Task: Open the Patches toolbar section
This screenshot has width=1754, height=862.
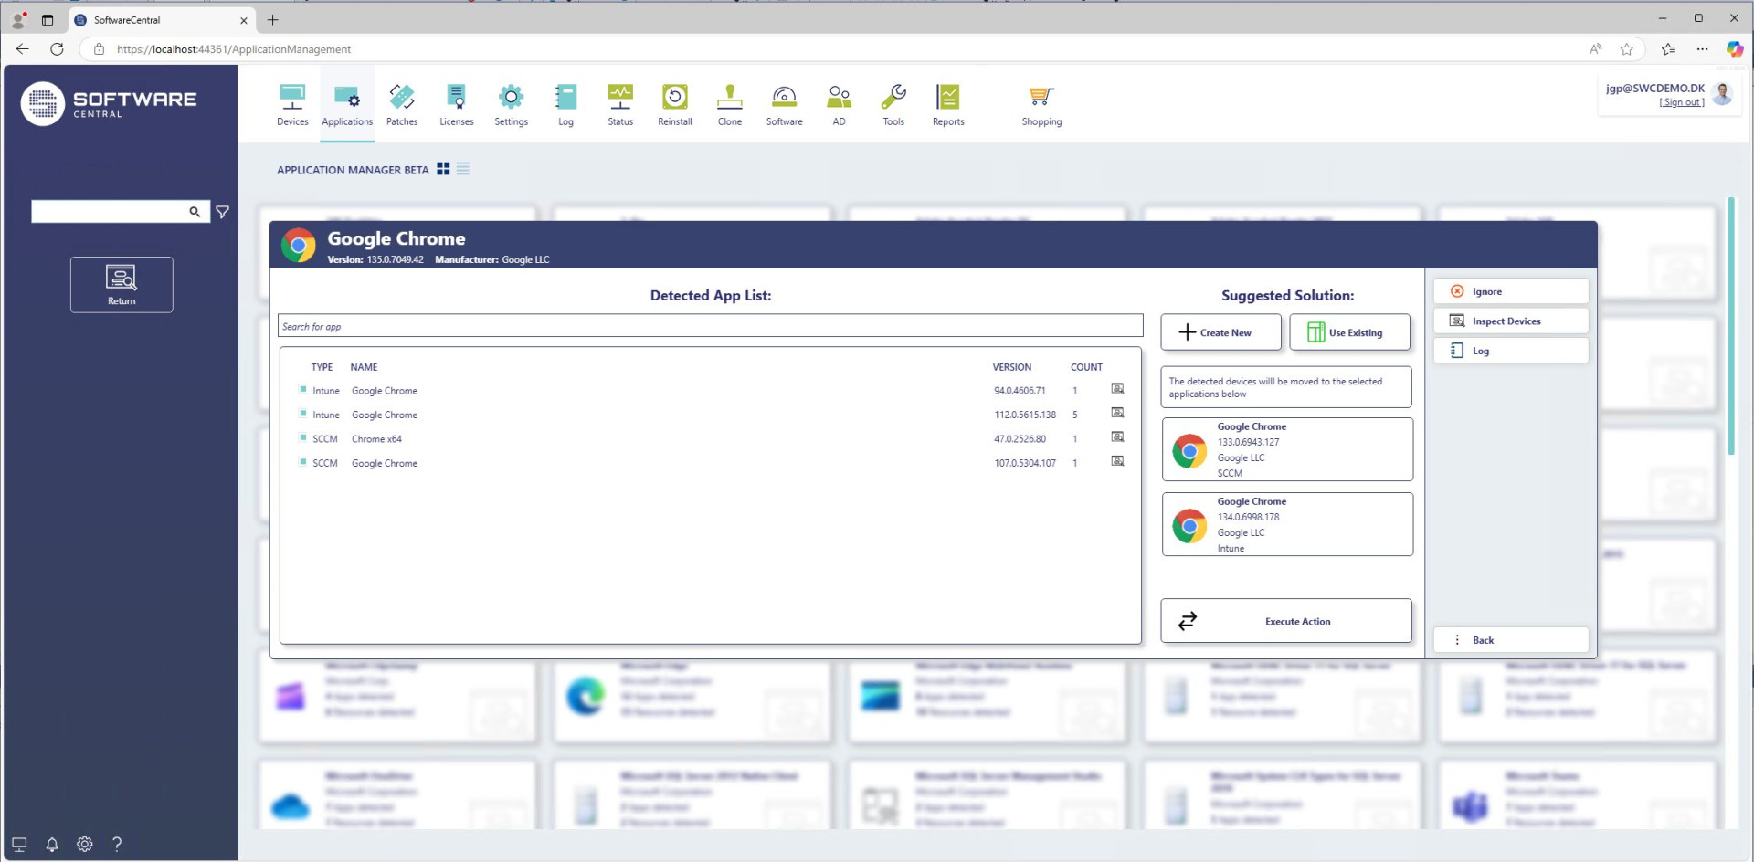Action: (402, 104)
